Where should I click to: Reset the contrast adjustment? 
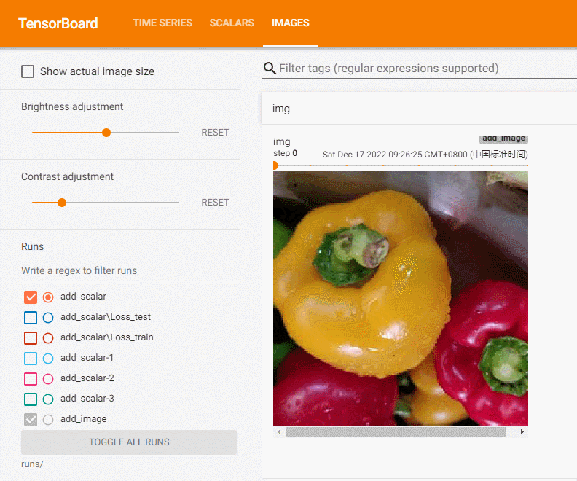[x=215, y=203]
